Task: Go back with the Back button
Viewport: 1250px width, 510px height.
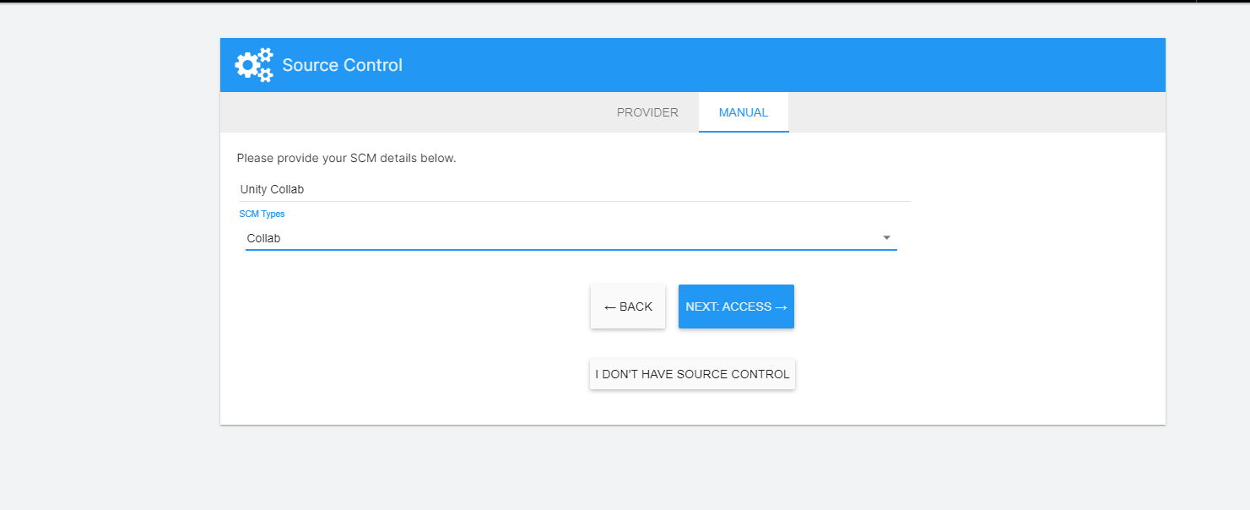Action: (x=628, y=307)
